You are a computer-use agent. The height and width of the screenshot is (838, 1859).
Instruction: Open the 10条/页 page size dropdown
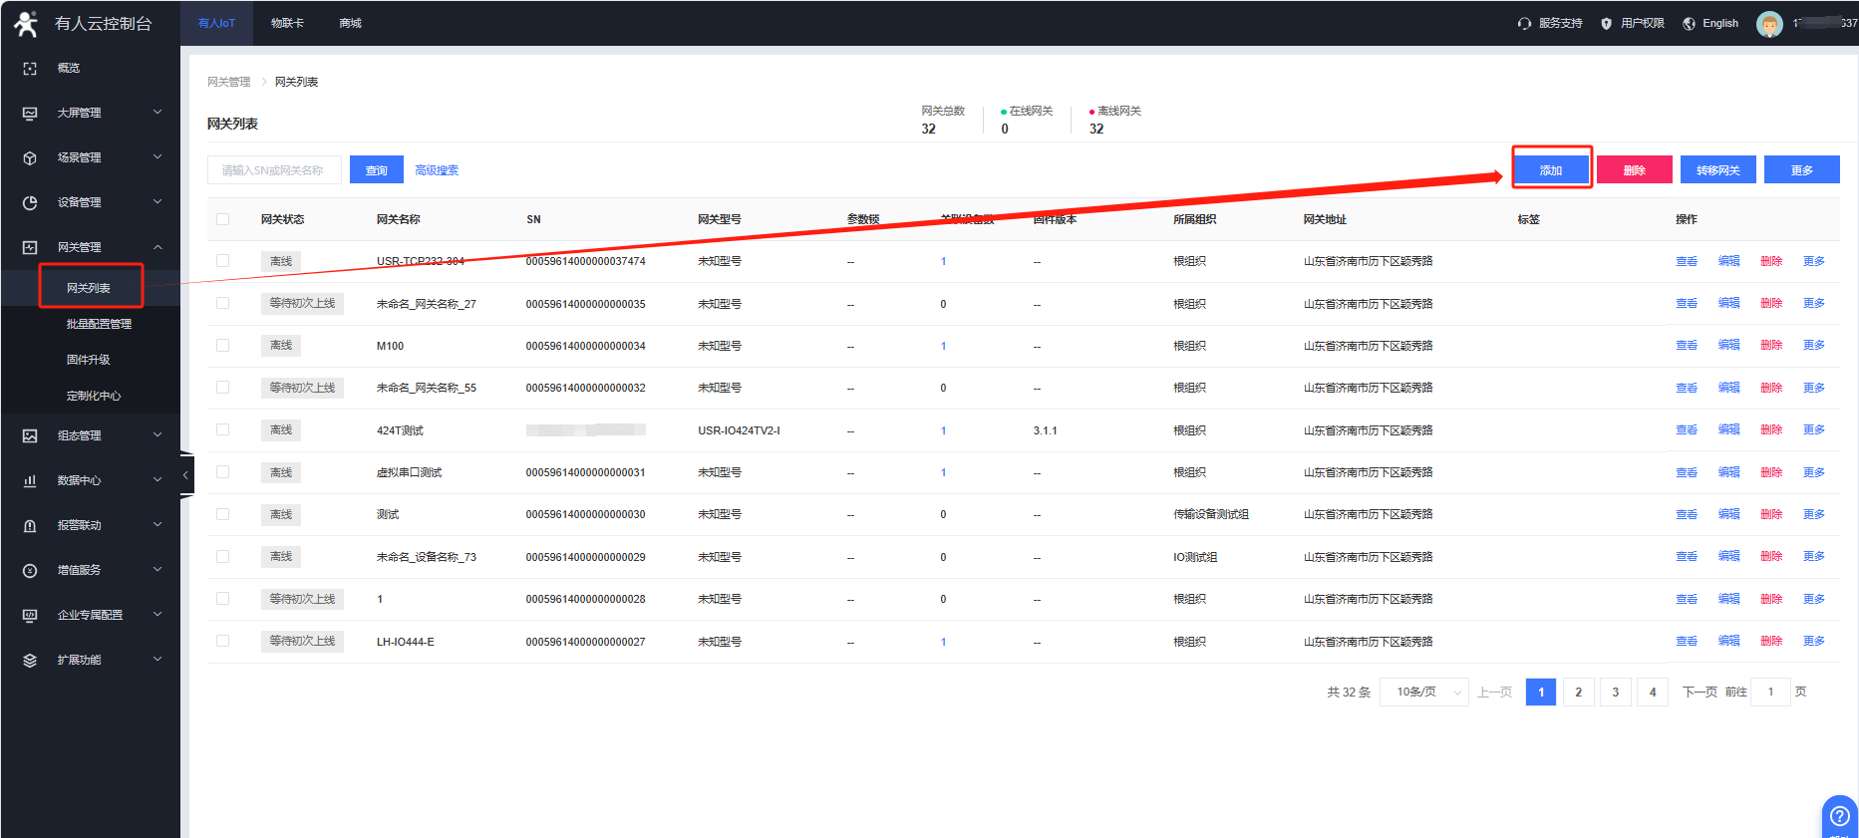(x=1423, y=693)
